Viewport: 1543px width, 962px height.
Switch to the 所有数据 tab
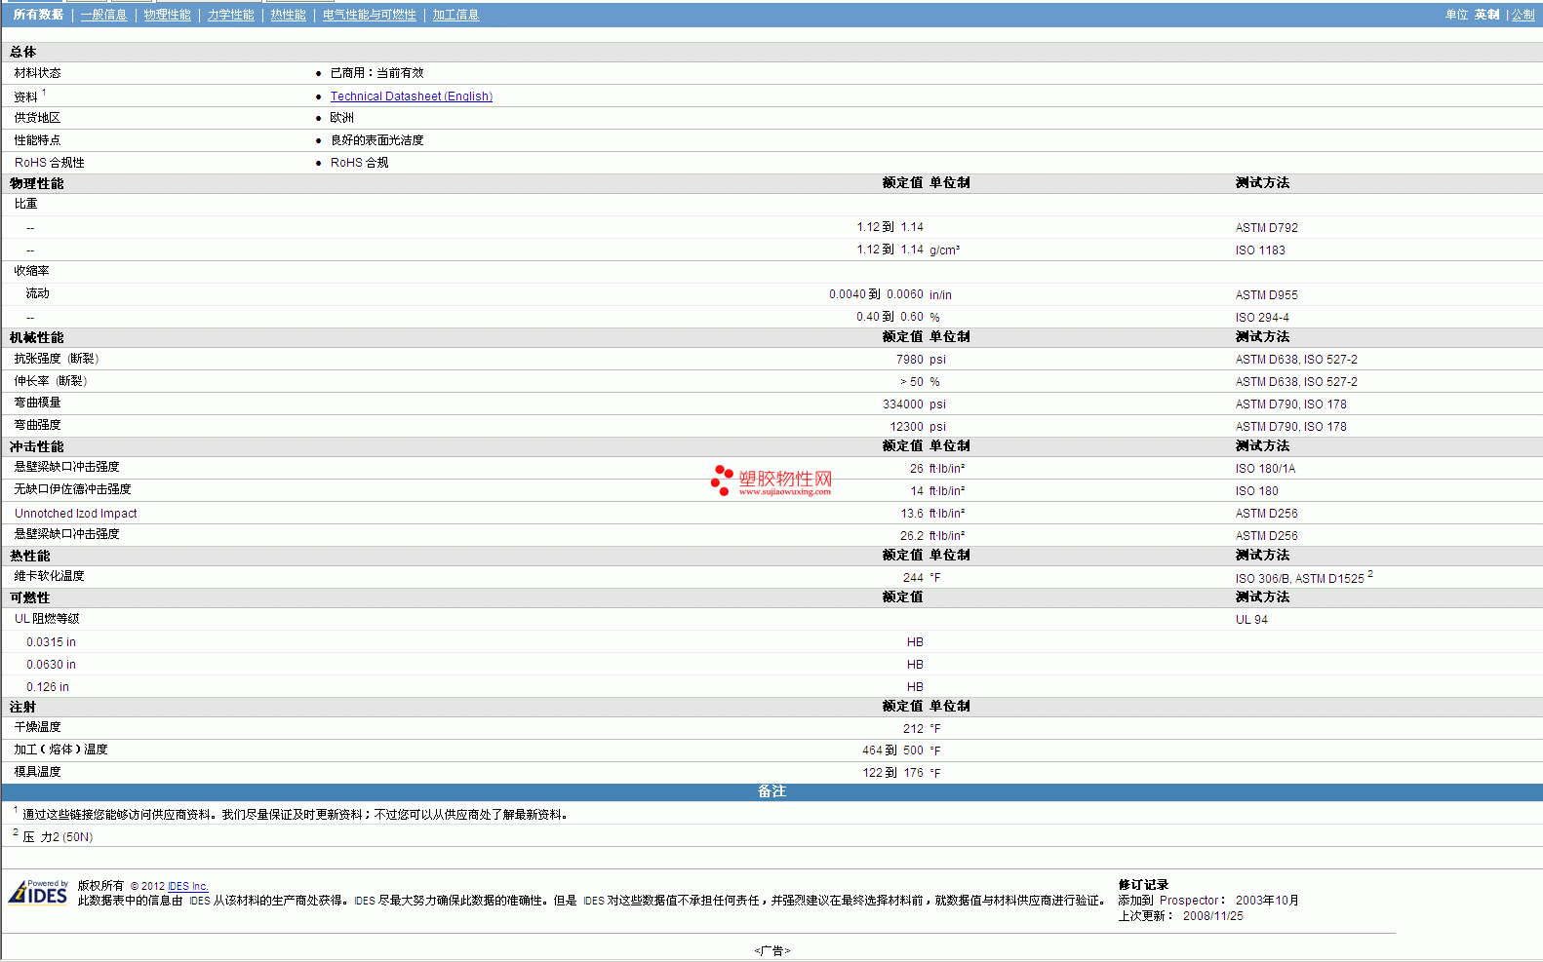[38, 15]
